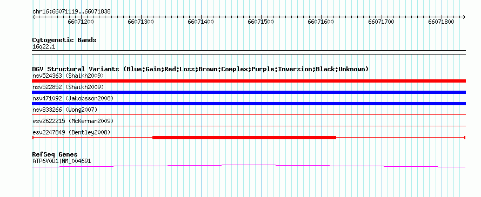Open variant nsv471092 (Jakobsson2008) label
Screen dimensions: 481x197
(73, 98)
